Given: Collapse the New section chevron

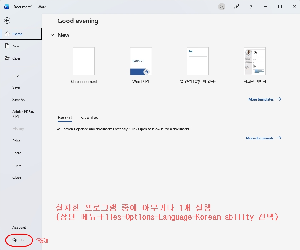Looking at the screenshot, I should [53, 35].
